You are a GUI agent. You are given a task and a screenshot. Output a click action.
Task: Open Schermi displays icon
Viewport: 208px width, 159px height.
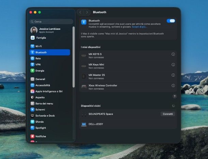point(32,110)
